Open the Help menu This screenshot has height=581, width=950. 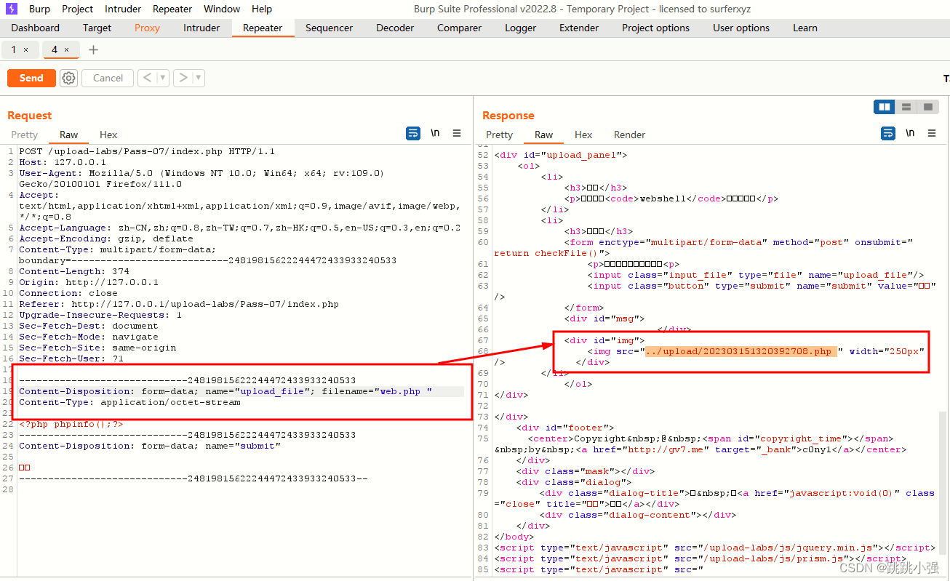click(262, 9)
